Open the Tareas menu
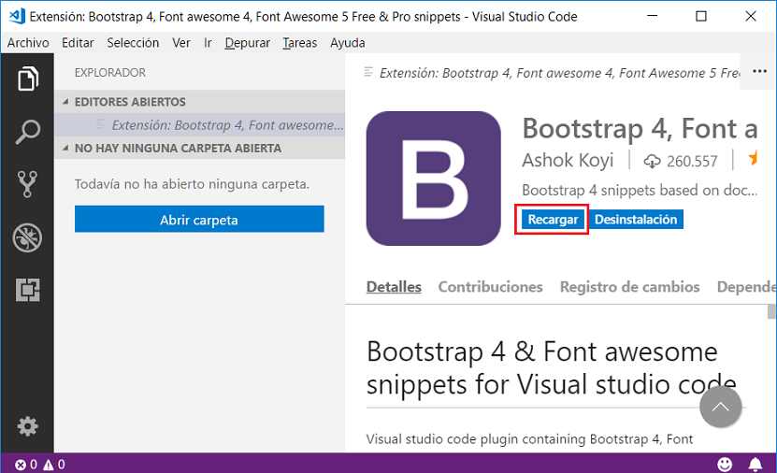The image size is (777, 473). [300, 43]
